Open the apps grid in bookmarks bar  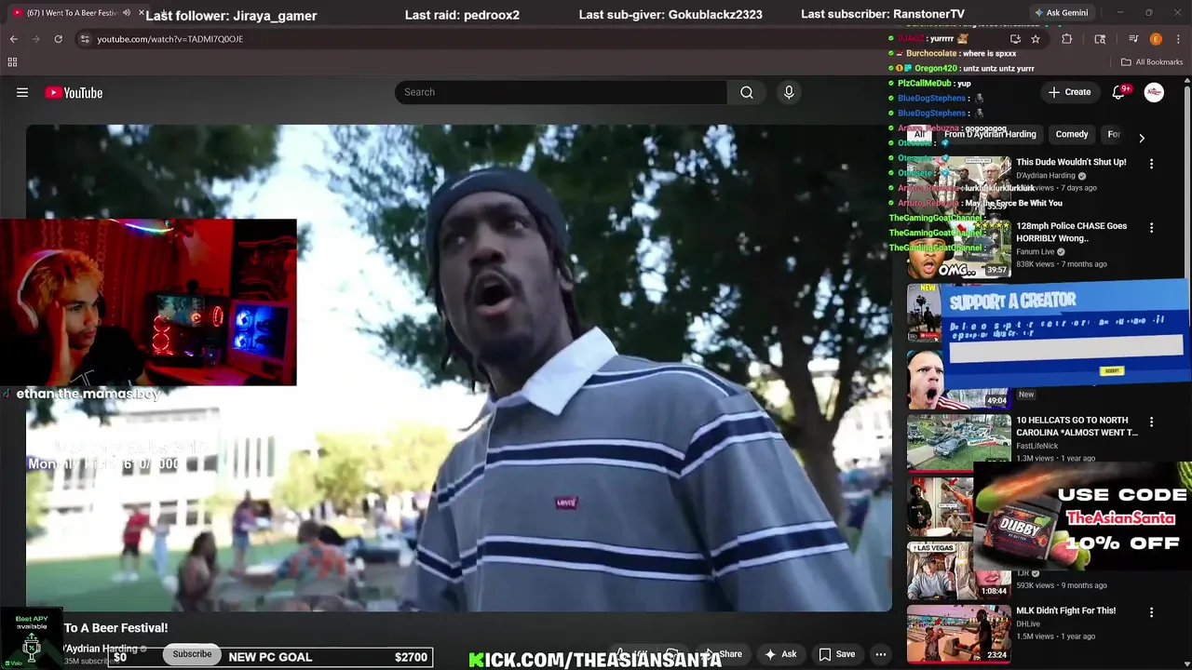[12, 62]
